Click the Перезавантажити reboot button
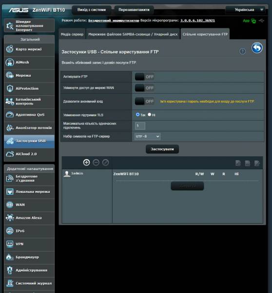The image size is (272, 293). tap(134, 10)
